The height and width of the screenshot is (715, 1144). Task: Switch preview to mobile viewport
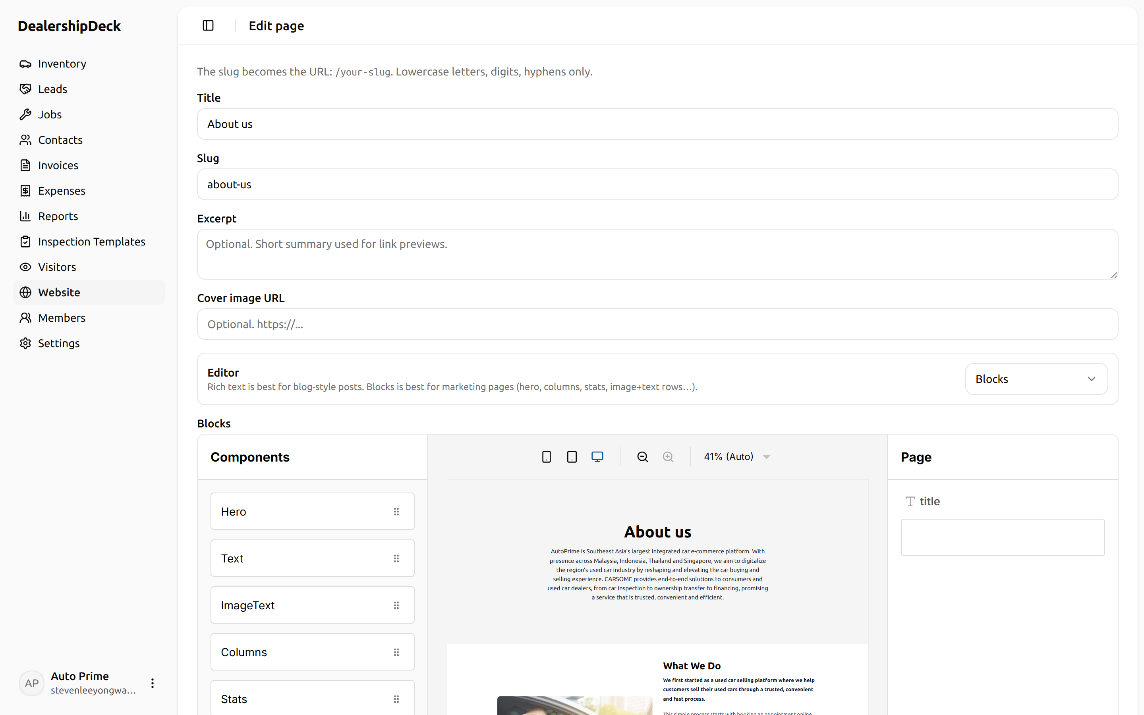[x=547, y=457]
